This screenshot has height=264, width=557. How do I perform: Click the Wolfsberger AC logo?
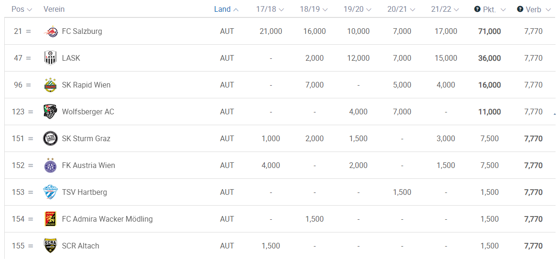[x=50, y=112]
